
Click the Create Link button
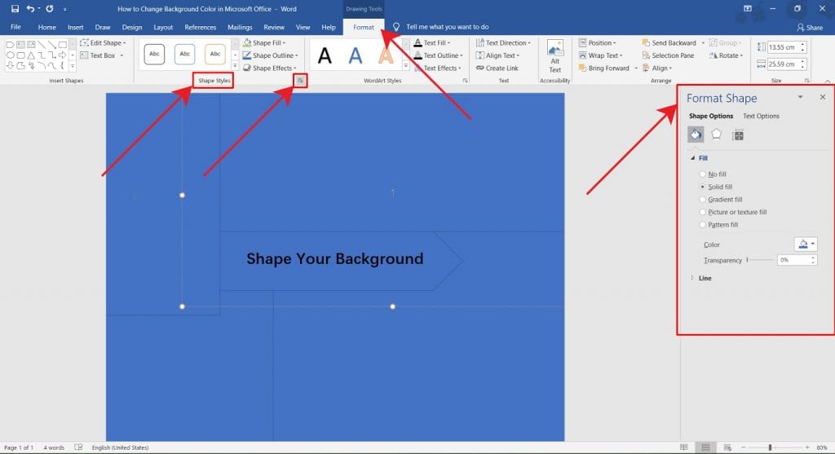coord(497,68)
